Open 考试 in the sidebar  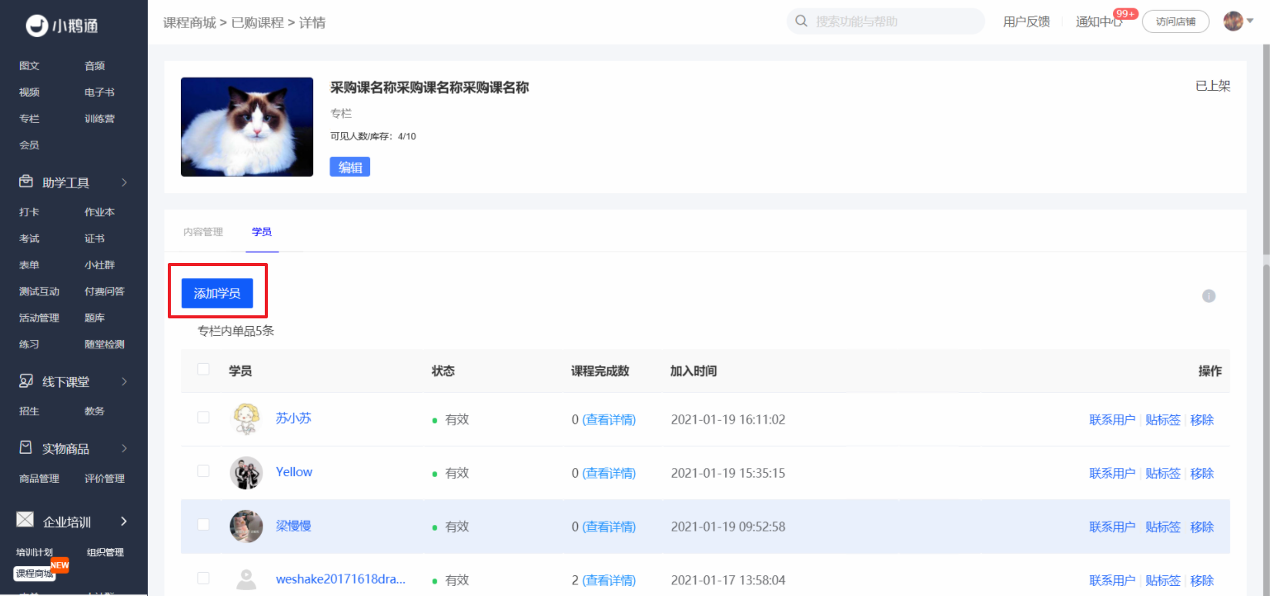[x=29, y=238]
